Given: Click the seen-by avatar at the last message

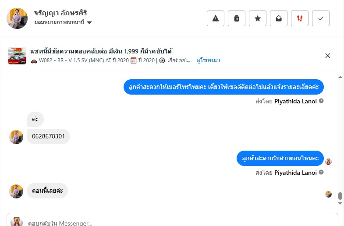Looking at the screenshot, I should click(329, 194).
